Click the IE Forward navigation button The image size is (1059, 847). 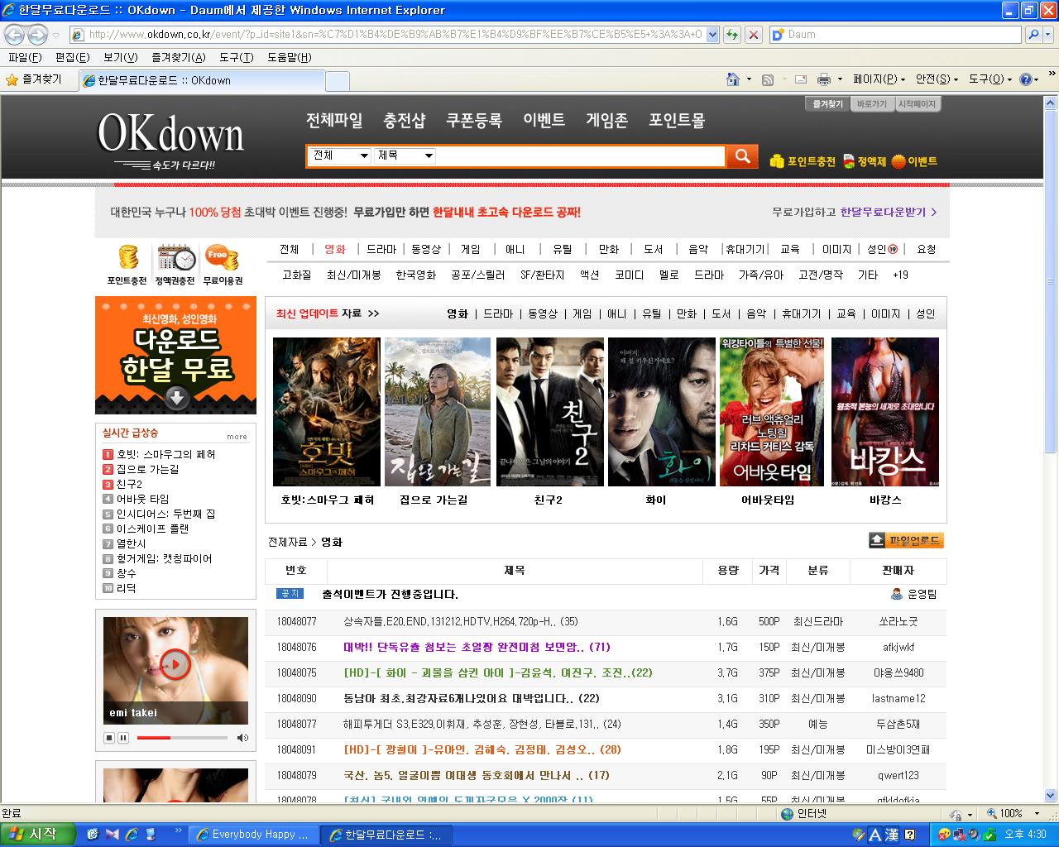click(x=37, y=35)
